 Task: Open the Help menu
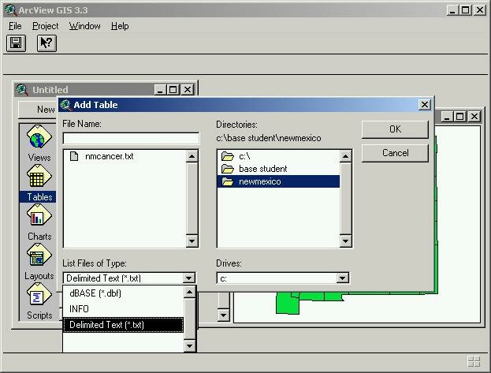click(x=120, y=26)
